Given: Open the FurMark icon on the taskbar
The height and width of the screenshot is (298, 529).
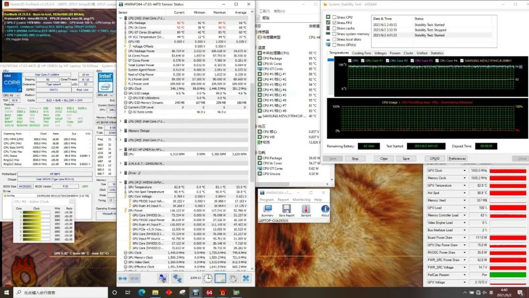Looking at the screenshot, I should (222, 292).
